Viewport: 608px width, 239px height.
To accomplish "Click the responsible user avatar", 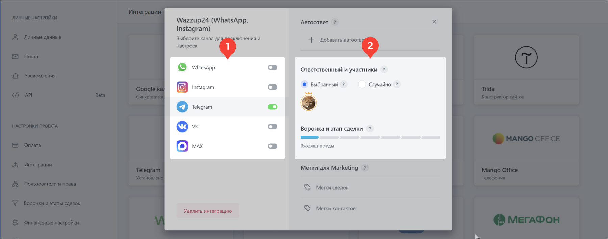I will (x=308, y=103).
